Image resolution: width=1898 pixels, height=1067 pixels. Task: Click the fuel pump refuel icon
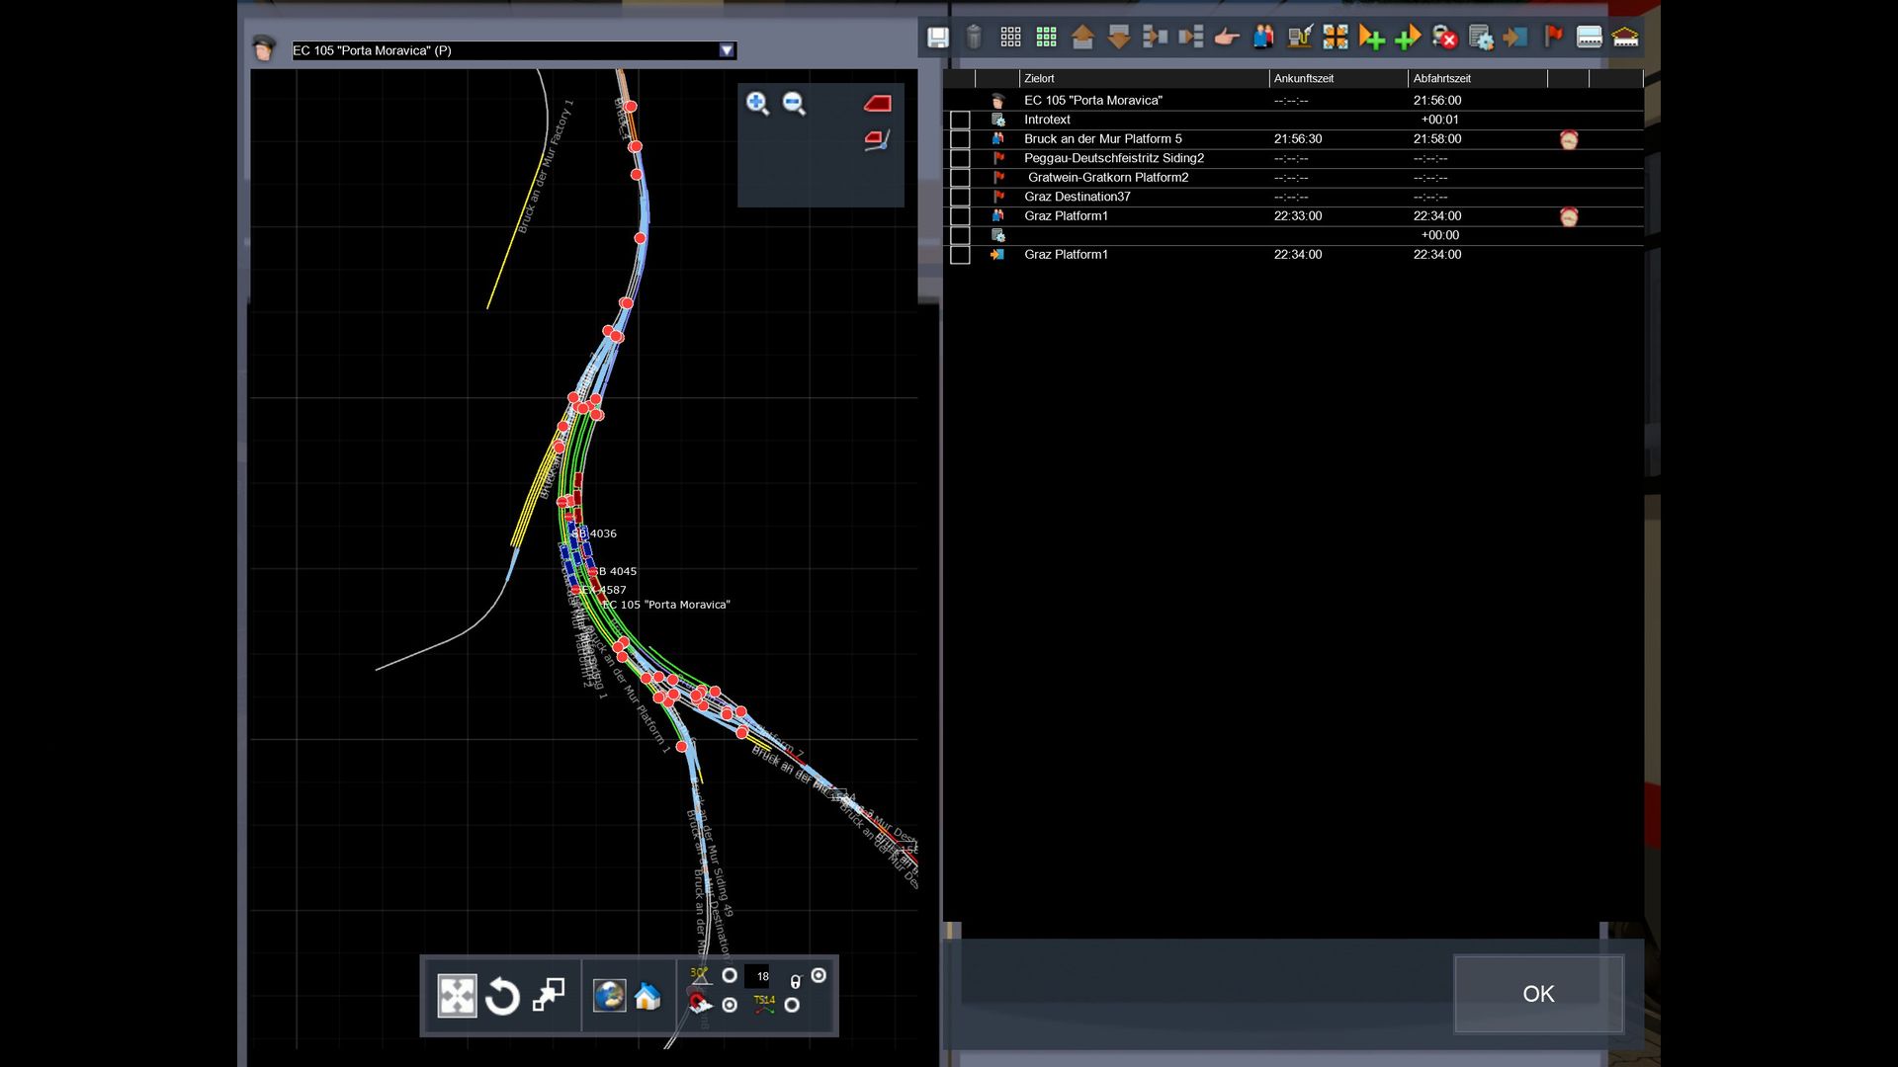pyautogui.click(x=1299, y=38)
